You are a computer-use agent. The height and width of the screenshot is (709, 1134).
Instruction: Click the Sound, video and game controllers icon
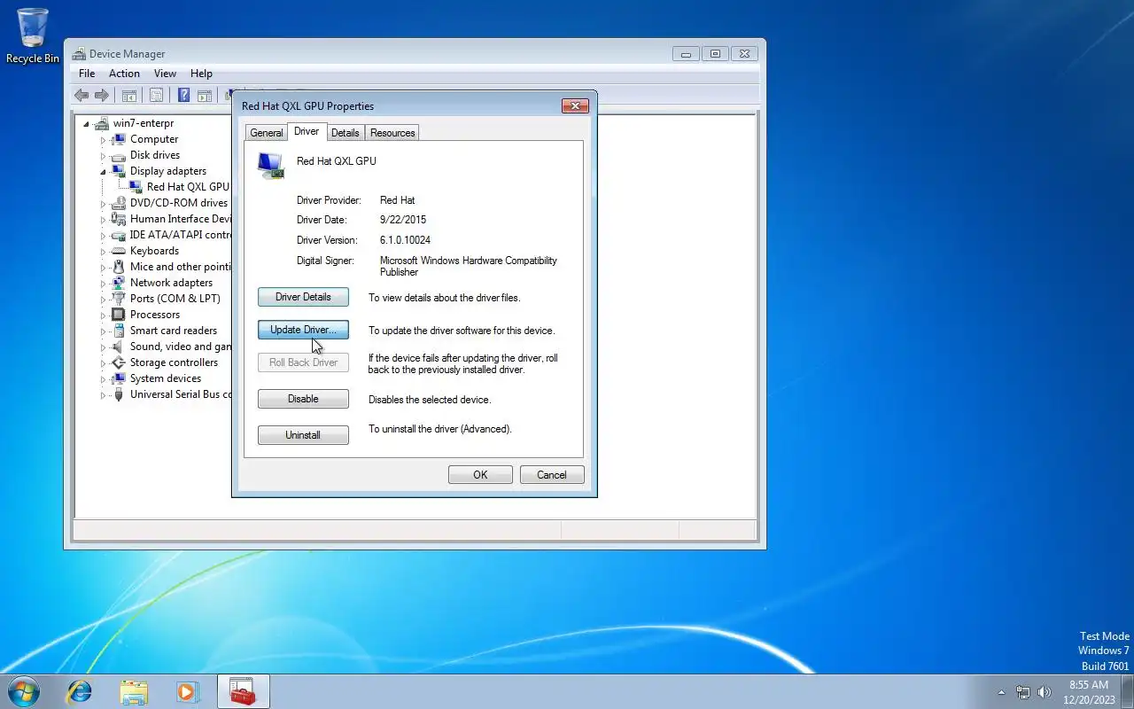point(119,347)
